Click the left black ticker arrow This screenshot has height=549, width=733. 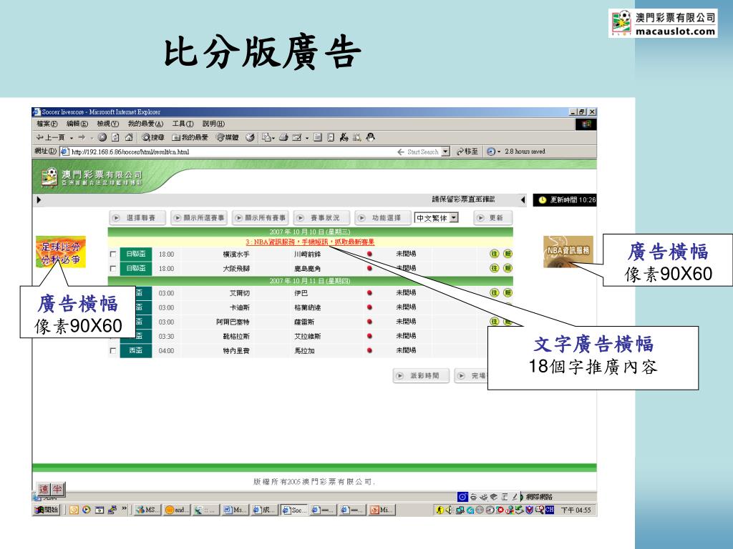pyautogui.click(x=39, y=200)
